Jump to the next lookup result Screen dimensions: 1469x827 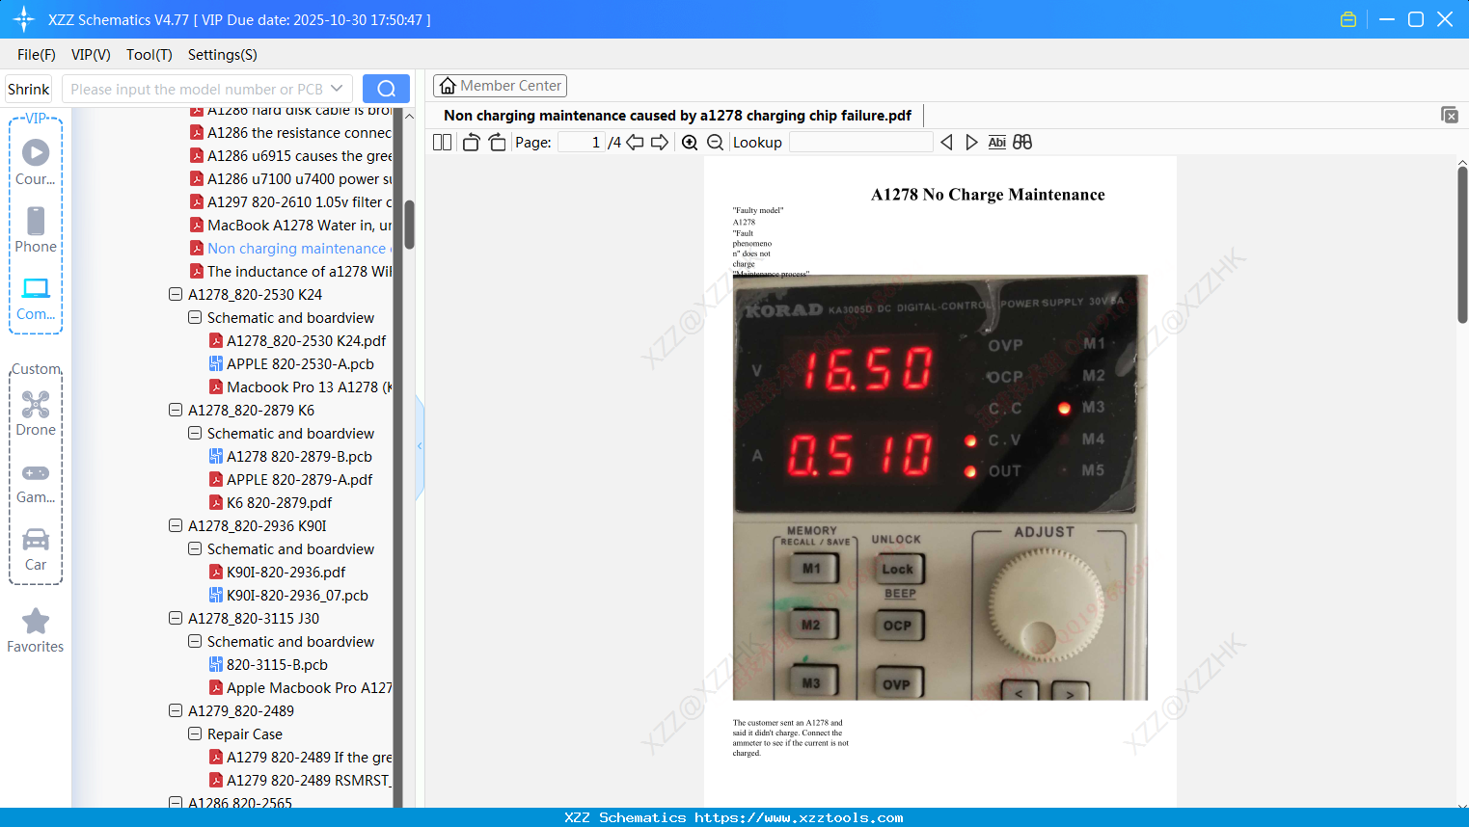pyautogui.click(x=971, y=143)
